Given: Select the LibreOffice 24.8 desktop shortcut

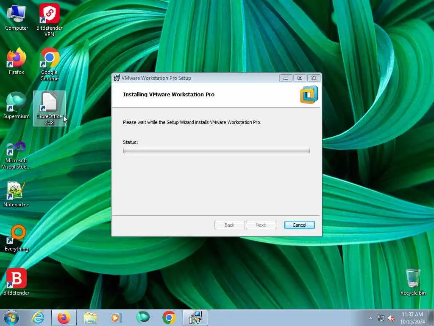Looking at the screenshot, I should pos(50,108).
